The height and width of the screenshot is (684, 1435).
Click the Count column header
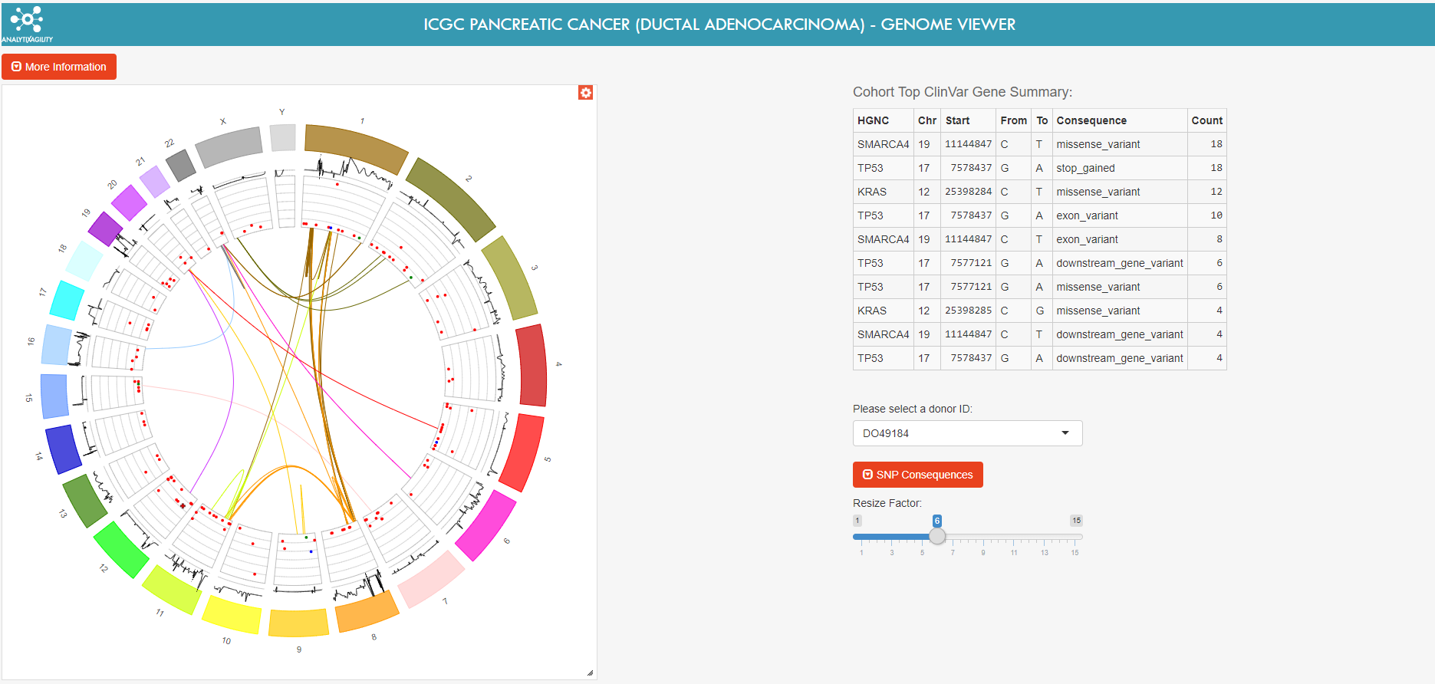coord(1206,120)
